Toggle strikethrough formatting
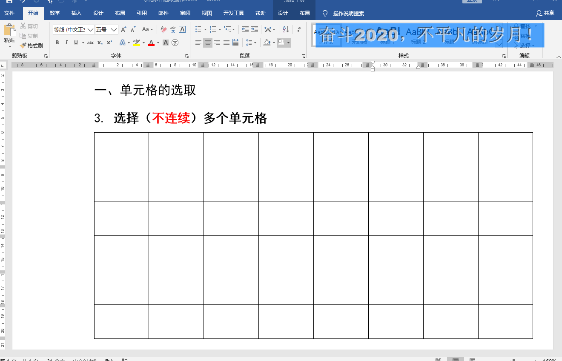Viewport: 562px width, 361px height. [x=91, y=43]
